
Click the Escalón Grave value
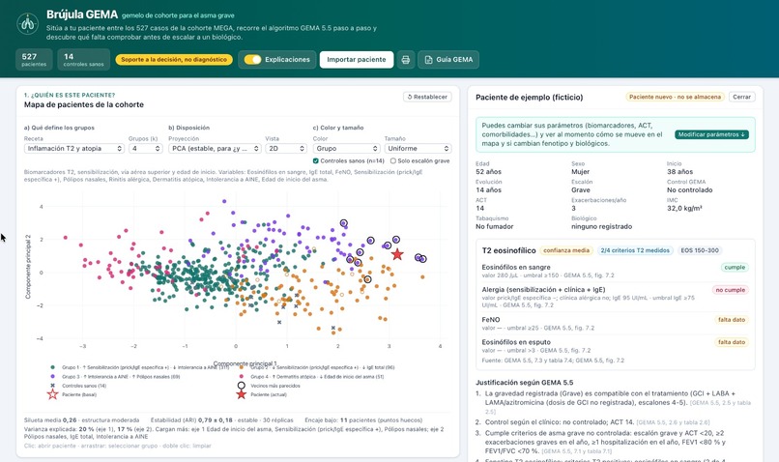(581, 189)
